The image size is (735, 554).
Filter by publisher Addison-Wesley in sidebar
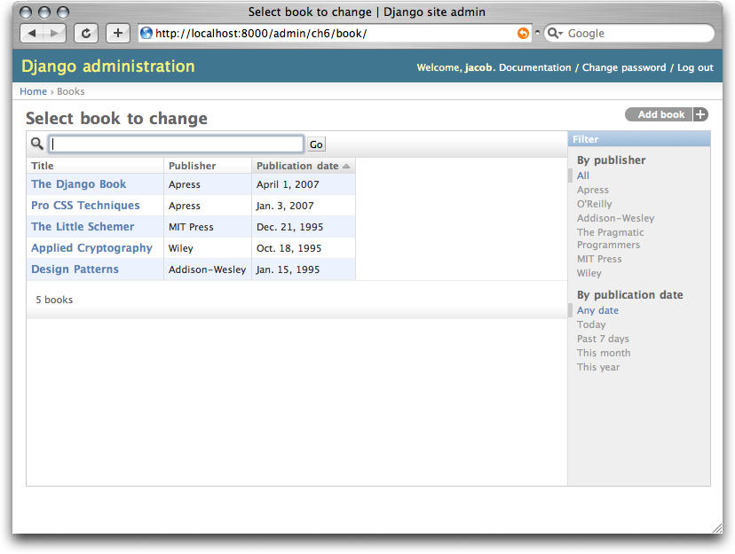pyautogui.click(x=615, y=218)
